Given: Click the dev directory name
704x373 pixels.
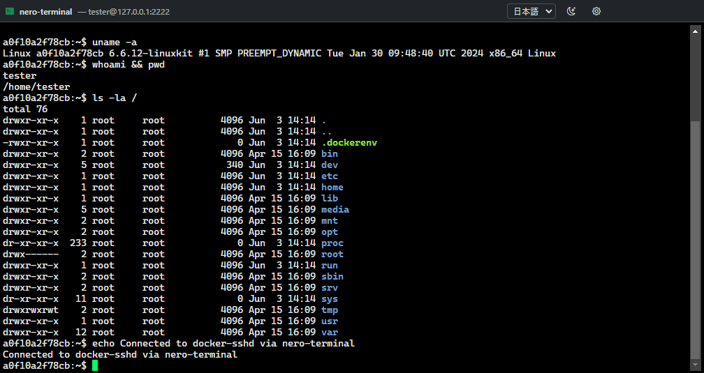Looking at the screenshot, I should point(330,165).
